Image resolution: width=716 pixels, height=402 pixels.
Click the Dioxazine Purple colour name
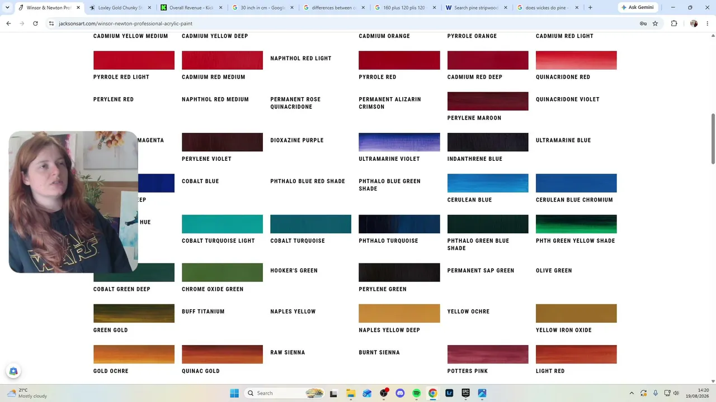pos(297,141)
